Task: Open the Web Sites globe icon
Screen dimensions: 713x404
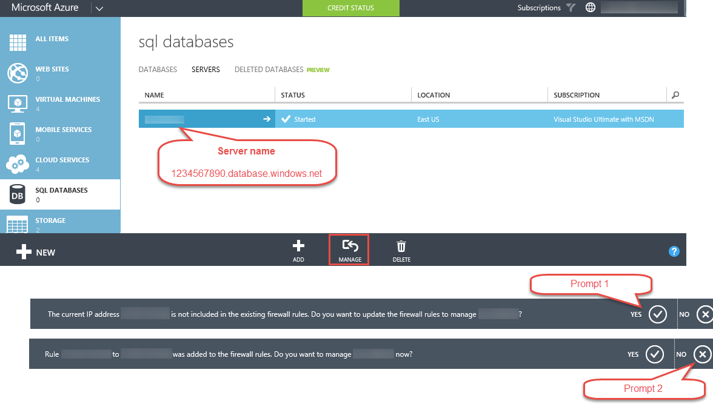Action: click(x=18, y=73)
